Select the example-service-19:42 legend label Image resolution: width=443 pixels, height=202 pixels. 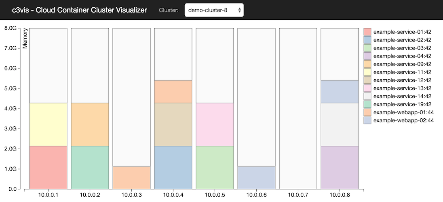402,104
